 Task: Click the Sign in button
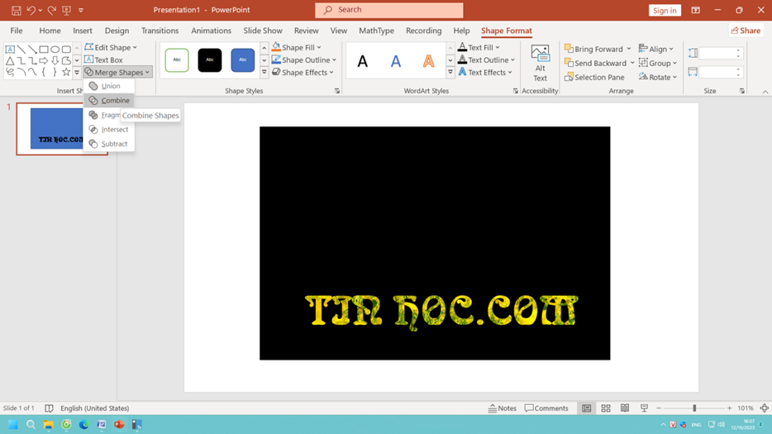(665, 10)
